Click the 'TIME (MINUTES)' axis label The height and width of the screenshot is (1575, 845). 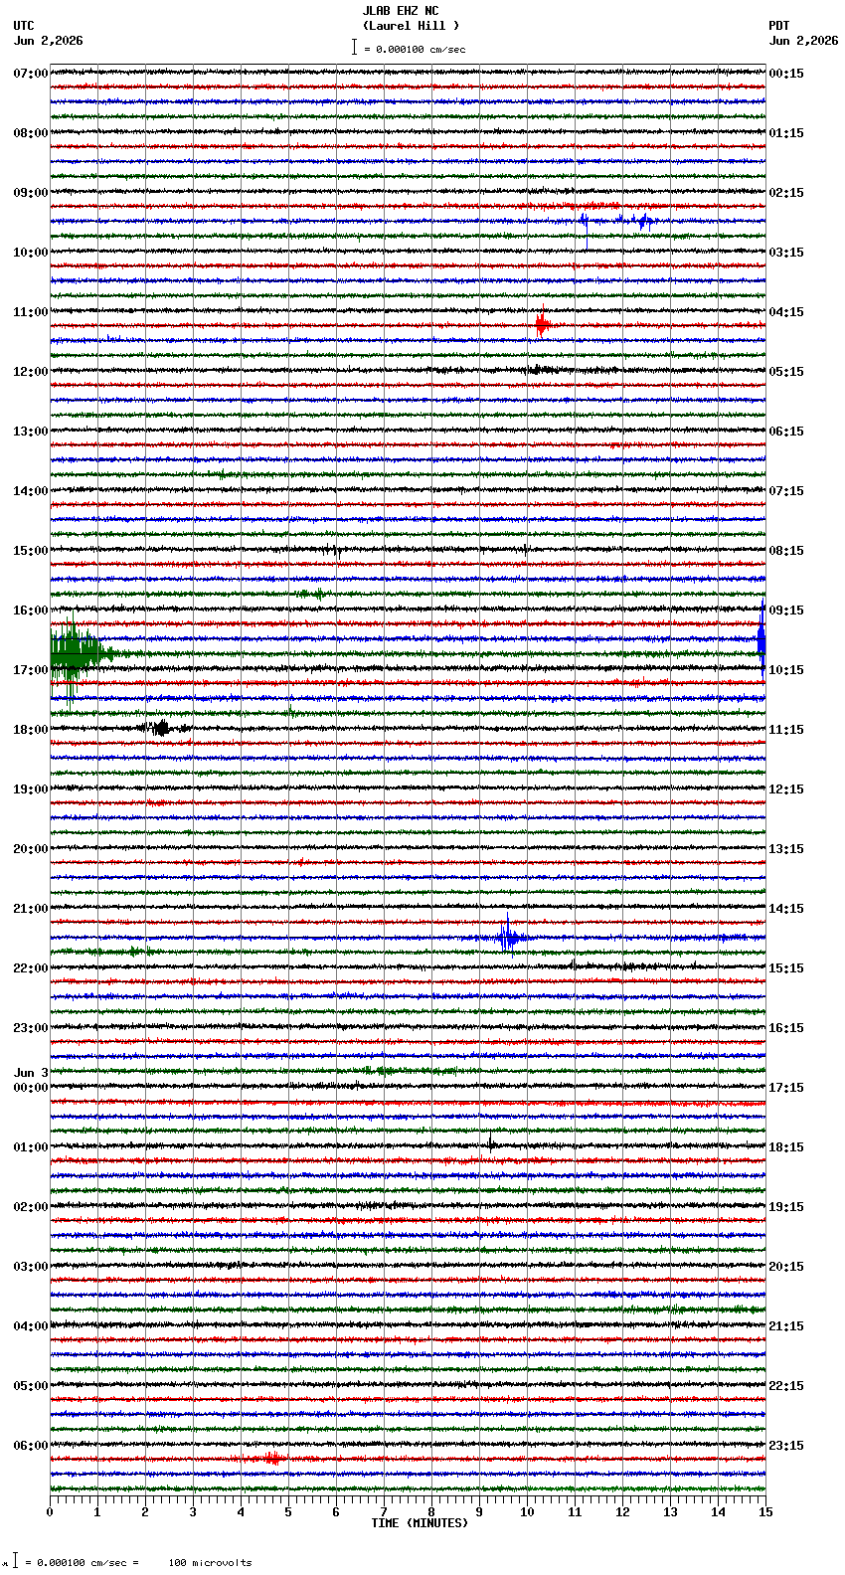pos(420,1523)
